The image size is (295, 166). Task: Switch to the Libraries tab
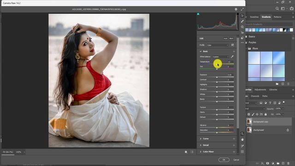(x=273, y=89)
